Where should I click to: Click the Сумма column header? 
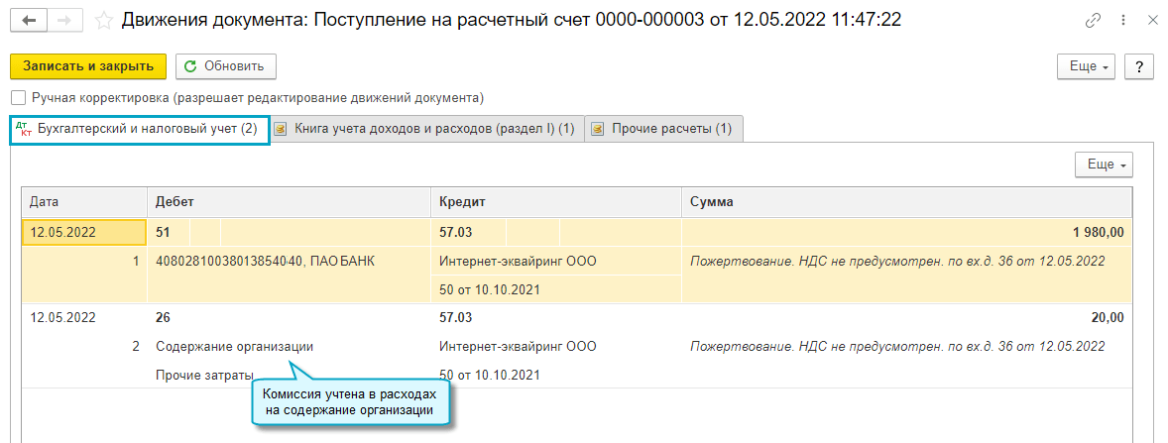(x=712, y=201)
